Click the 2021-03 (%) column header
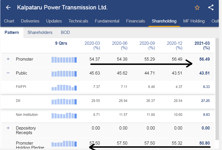This screenshot has height=150, width=222. [202, 45]
